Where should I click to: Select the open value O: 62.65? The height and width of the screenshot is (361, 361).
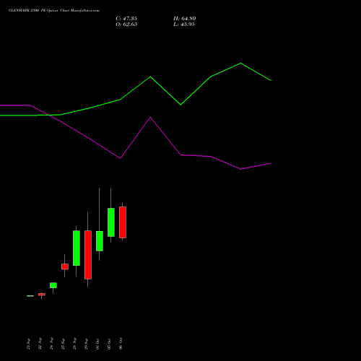pyautogui.click(x=126, y=25)
